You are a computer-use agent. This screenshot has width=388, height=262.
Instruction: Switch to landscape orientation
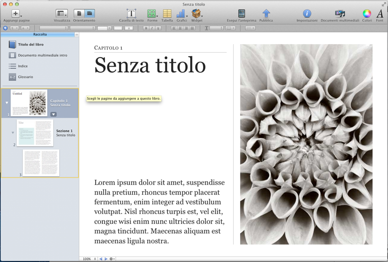click(90, 14)
